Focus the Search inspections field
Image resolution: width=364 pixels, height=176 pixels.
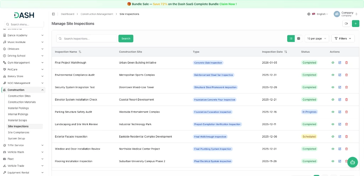pos(87,38)
